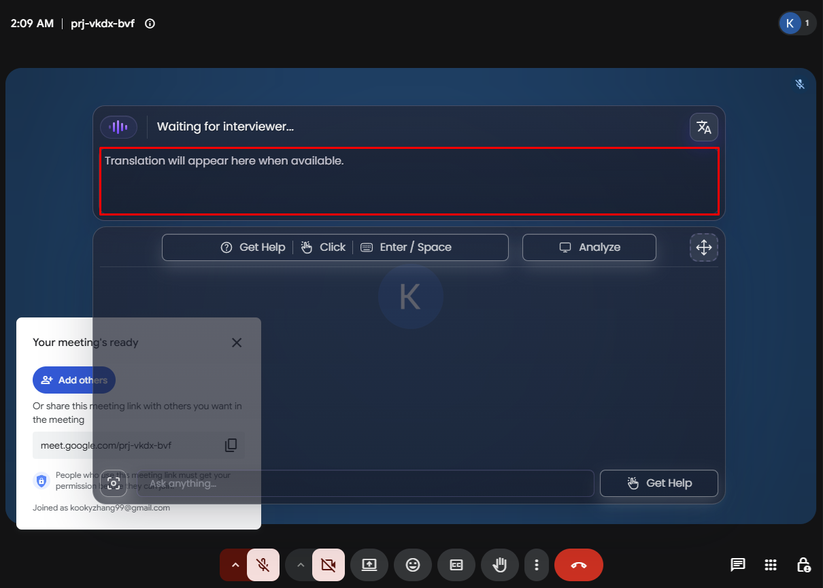Open the translation language icon
The width and height of the screenshot is (823, 588).
click(x=704, y=127)
